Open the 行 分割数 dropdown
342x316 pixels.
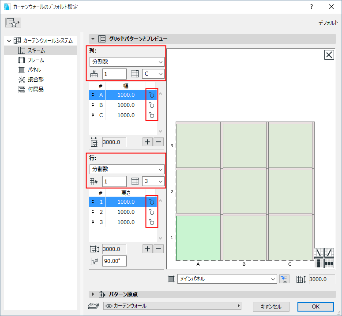click(x=127, y=169)
